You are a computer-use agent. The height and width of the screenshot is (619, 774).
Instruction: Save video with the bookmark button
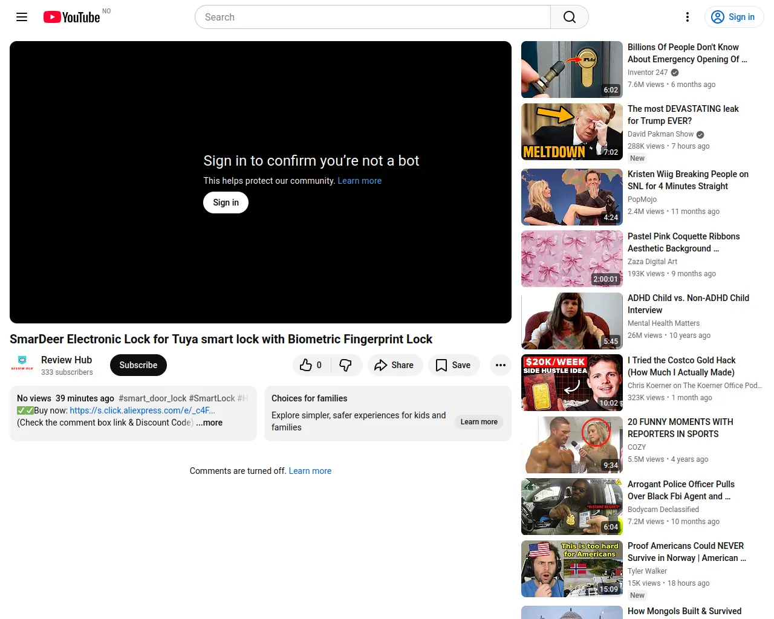coord(454,365)
